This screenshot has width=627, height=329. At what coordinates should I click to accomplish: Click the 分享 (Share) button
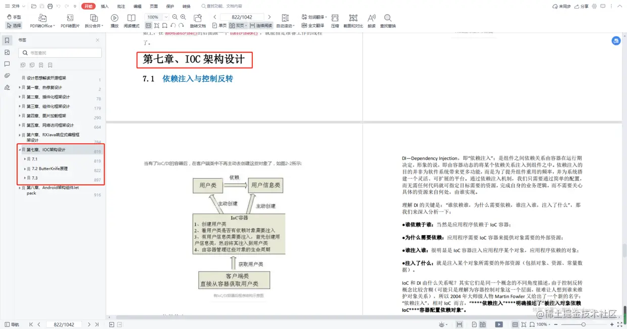point(581,6)
